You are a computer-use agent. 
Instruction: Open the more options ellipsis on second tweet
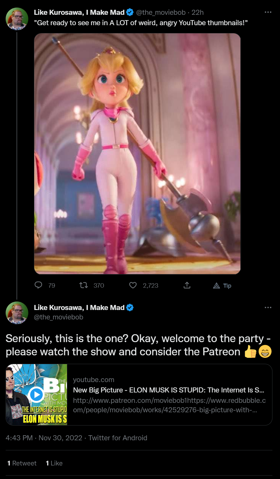coord(268,307)
